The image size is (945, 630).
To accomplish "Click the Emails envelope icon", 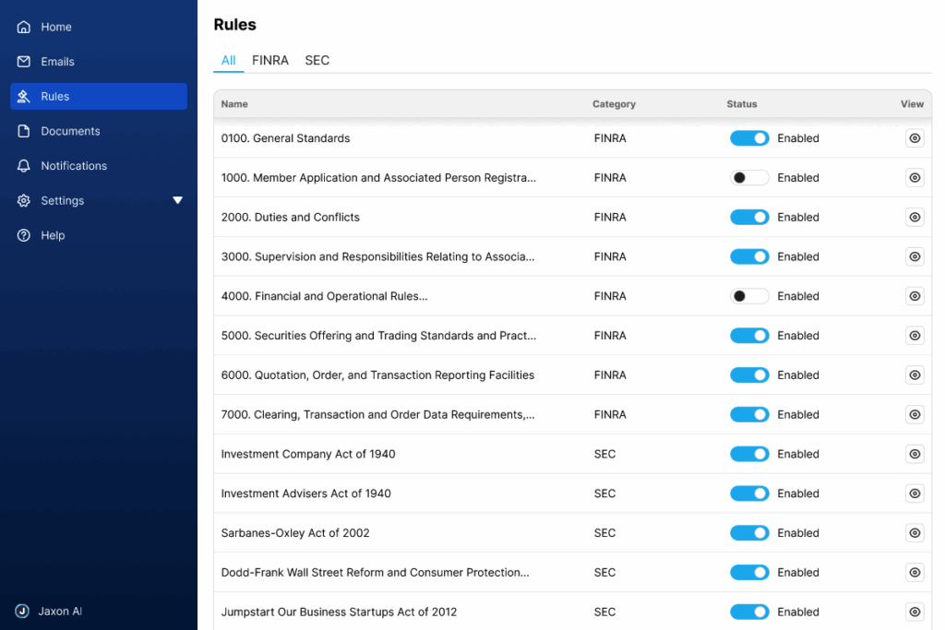I will (23, 62).
